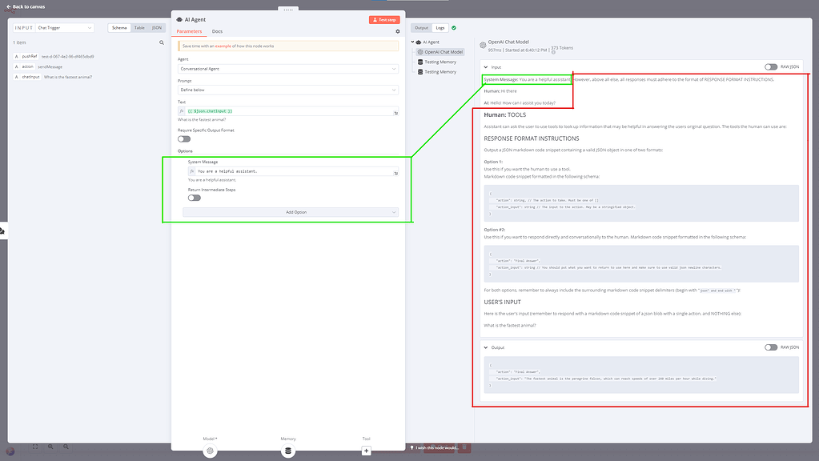Open the search magnifier in the input panel
819x461 pixels.
point(162,42)
